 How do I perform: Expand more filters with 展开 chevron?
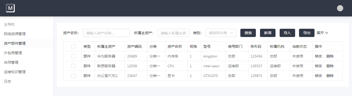(x=322, y=33)
